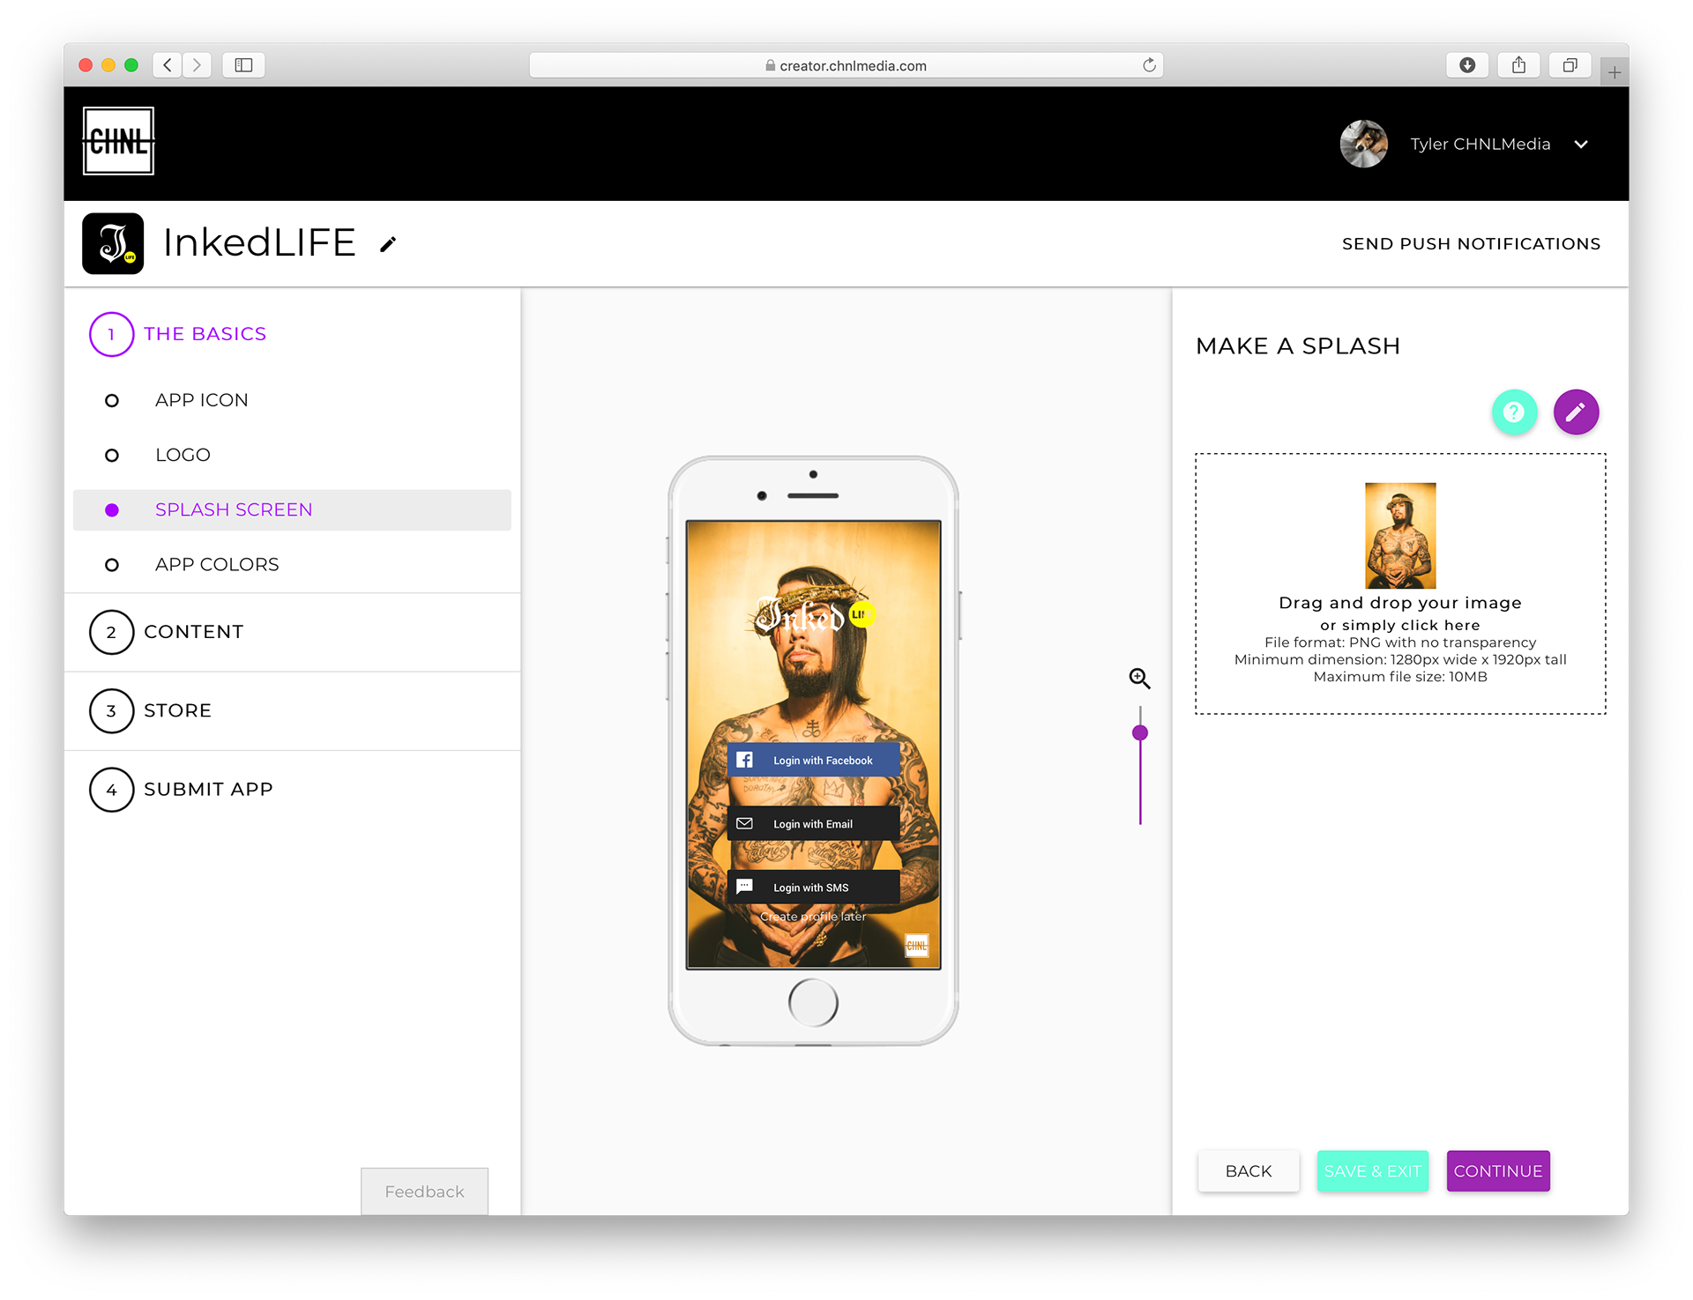The image size is (1693, 1300).
Task: Open SPLASH SCREEN step
Action: point(292,510)
